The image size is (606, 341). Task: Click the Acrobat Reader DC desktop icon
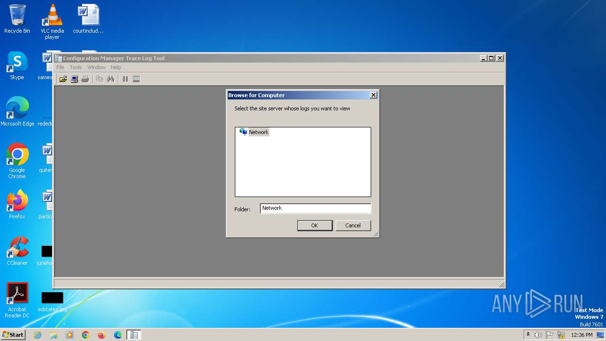(17, 300)
